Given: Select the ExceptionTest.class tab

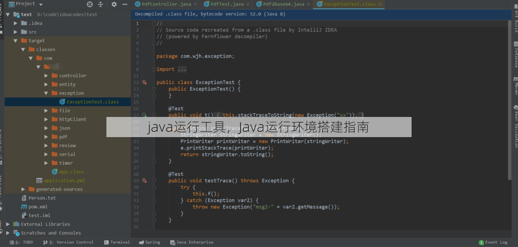Looking at the screenshot, I should point(349,5).
